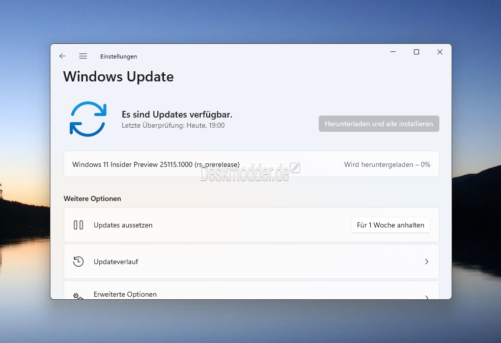Select the Windows 11 Insider Preview update row

252,164
